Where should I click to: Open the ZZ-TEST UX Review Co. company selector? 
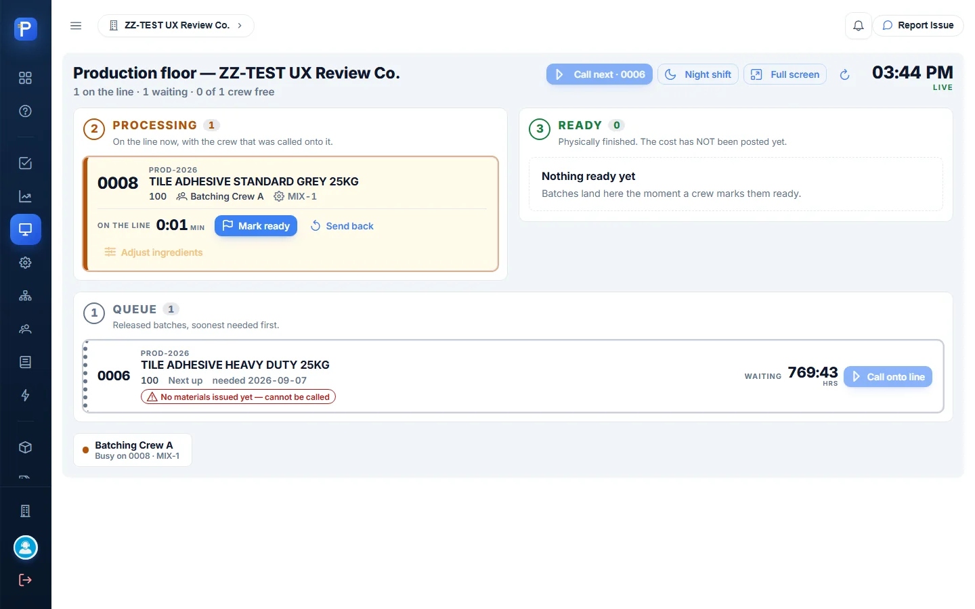tap(176, 26)
